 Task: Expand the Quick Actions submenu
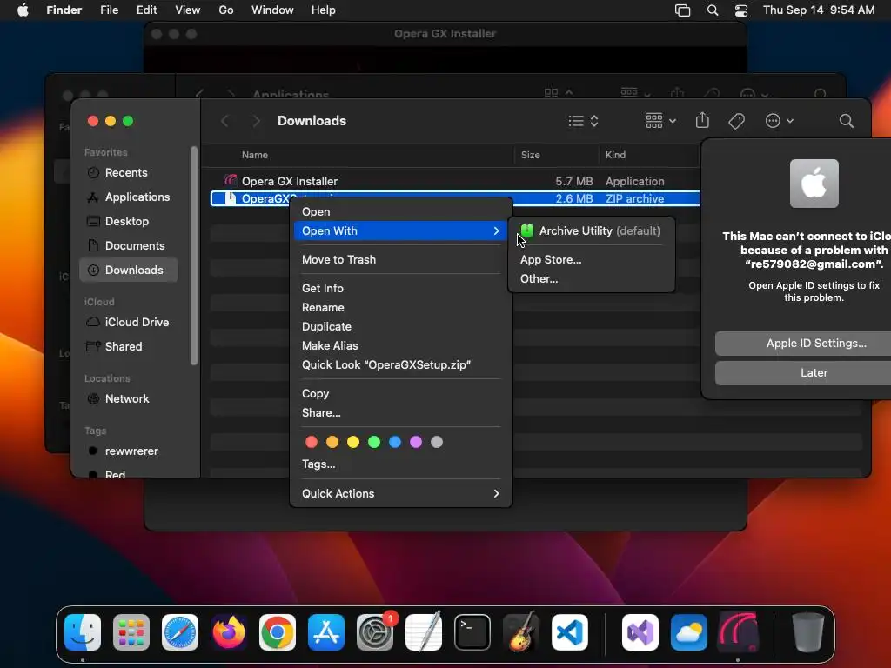tap(401, 493)
